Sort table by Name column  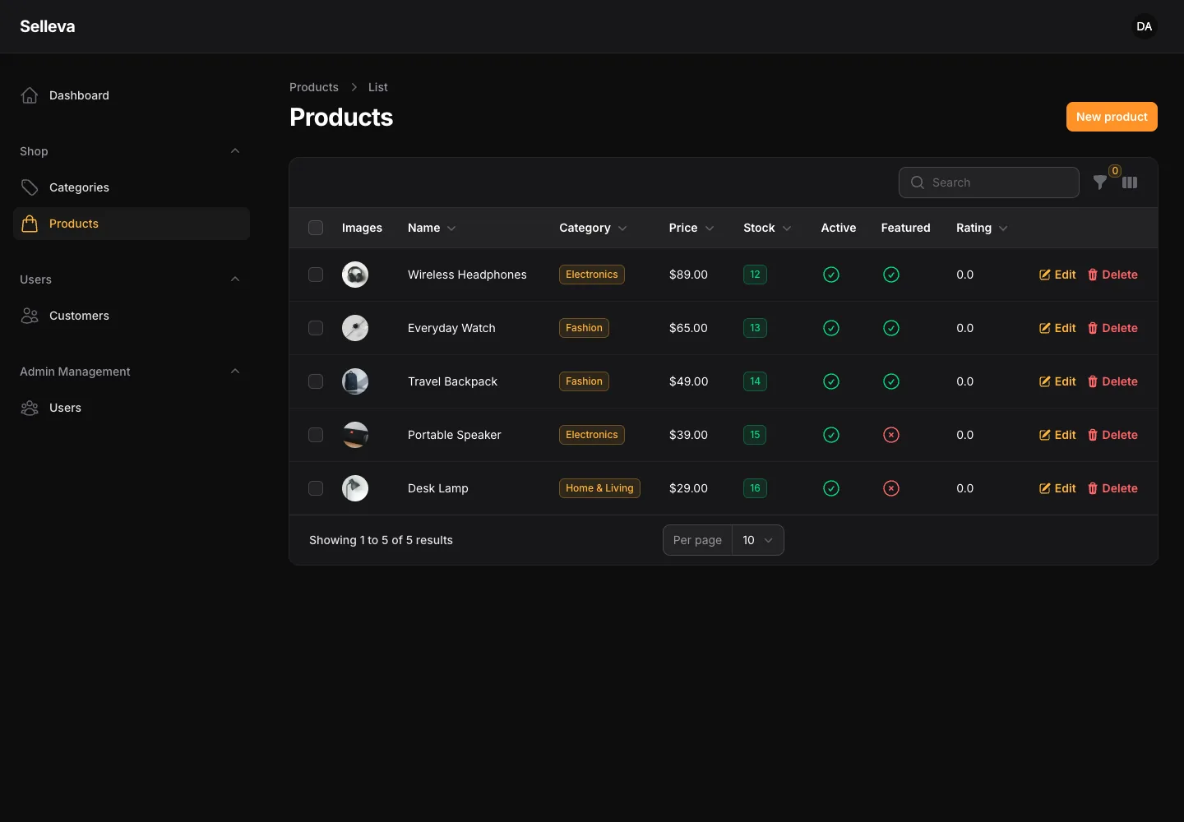pos(432,228)
